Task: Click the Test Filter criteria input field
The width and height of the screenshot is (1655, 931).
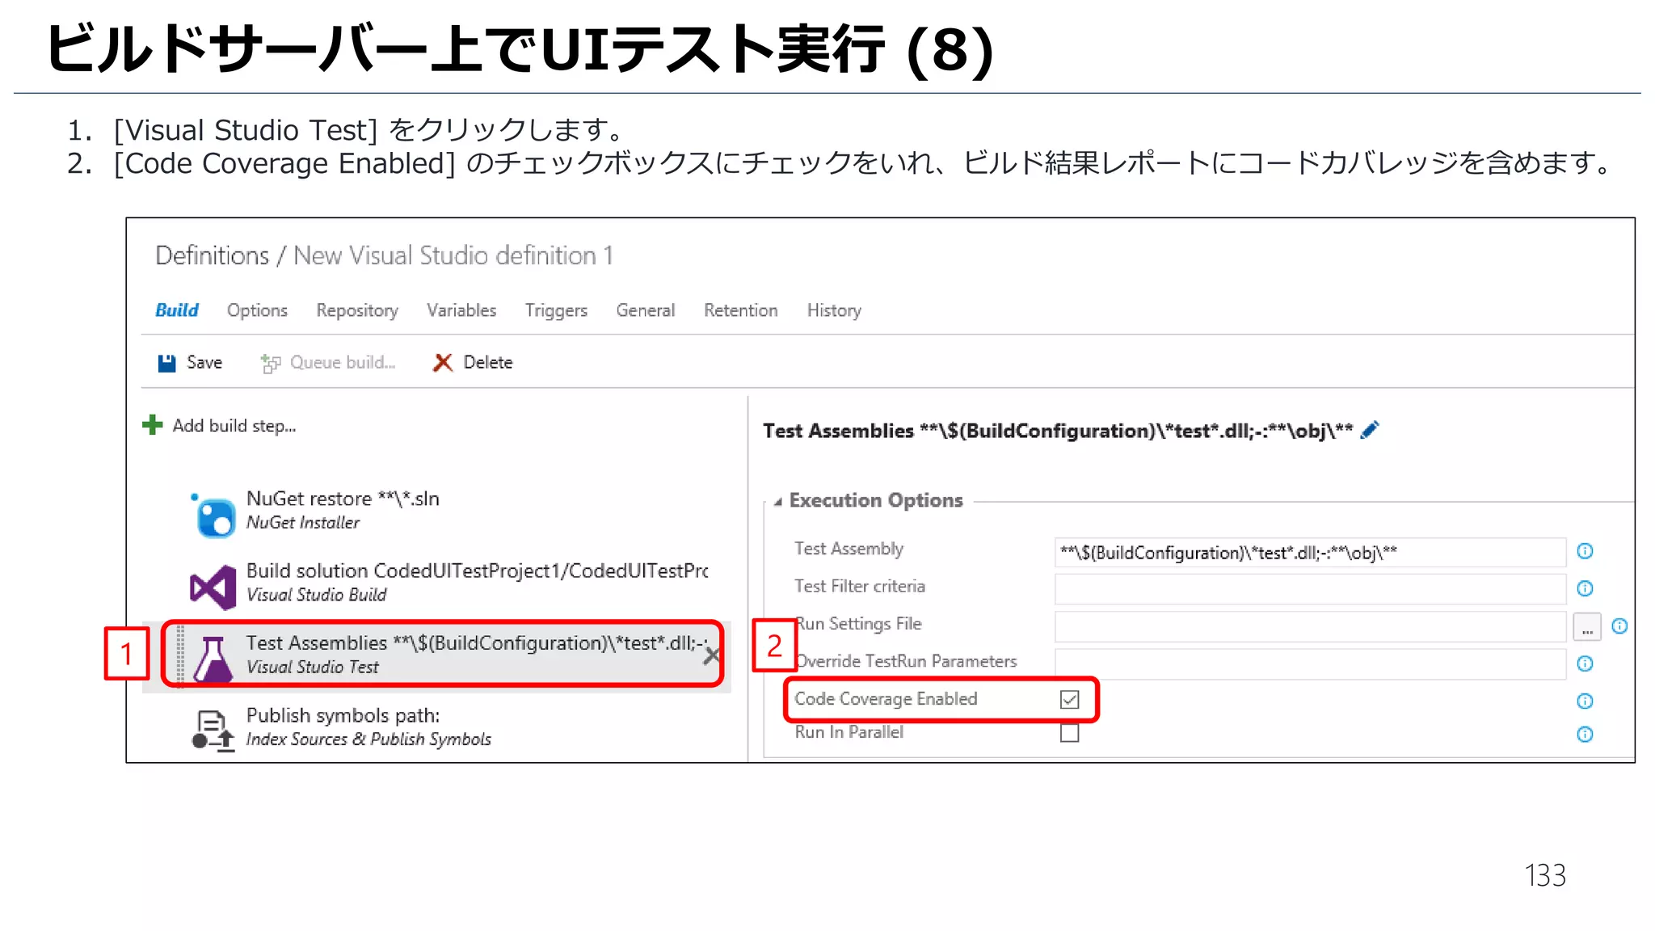Action: point(1310,589)
